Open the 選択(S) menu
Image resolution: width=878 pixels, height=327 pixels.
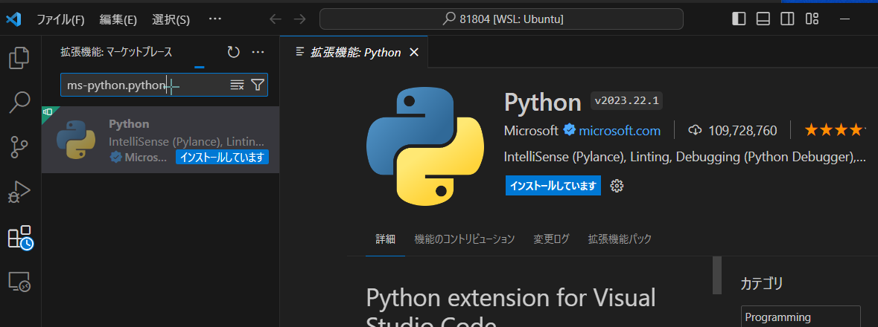click(171, 19)
